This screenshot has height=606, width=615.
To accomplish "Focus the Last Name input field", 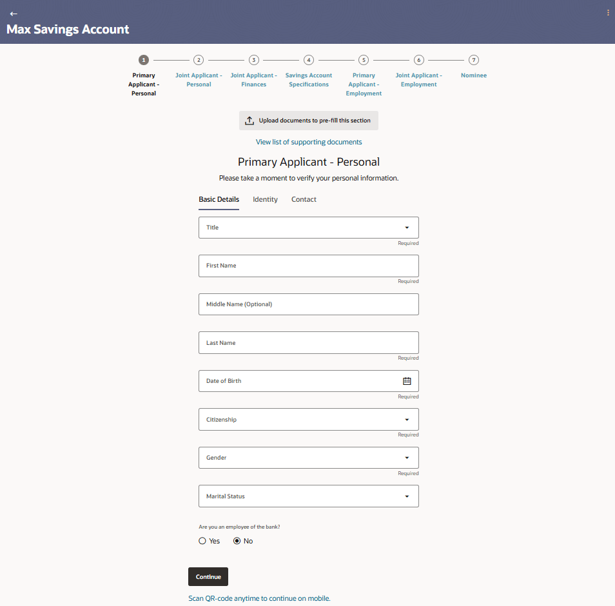I will 309,343.
